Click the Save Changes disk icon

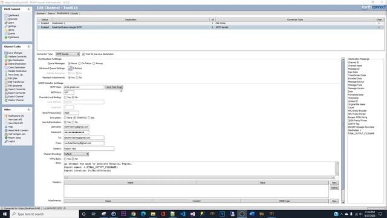pos(6,53)
